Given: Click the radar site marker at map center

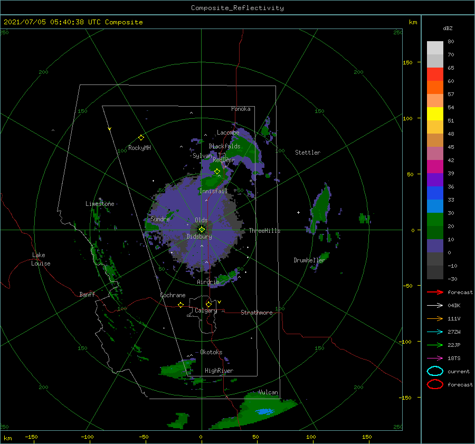Looking at the screenshot, I should click(202, 230).
